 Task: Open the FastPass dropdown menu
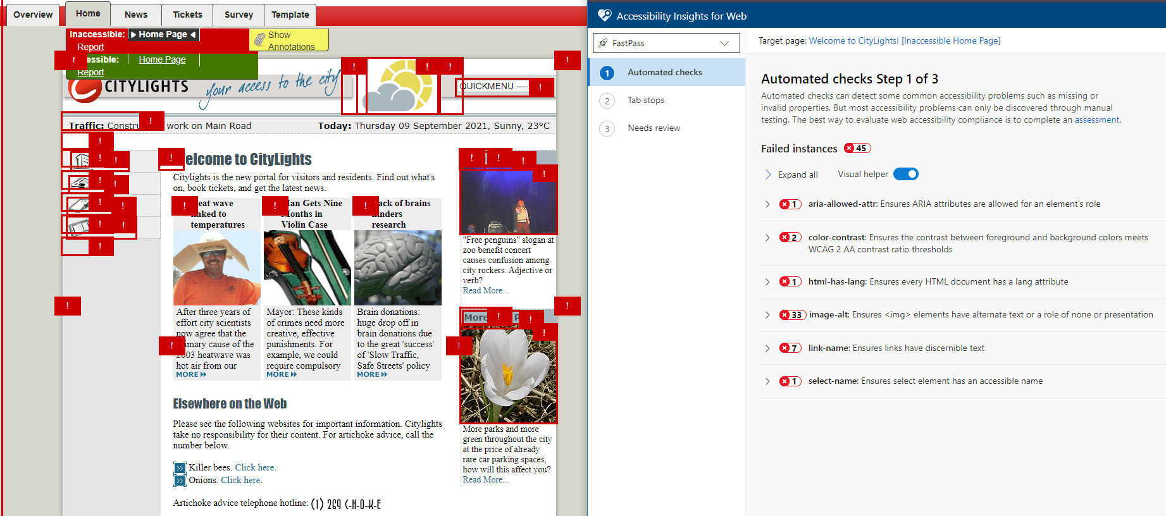click(724, 43)
